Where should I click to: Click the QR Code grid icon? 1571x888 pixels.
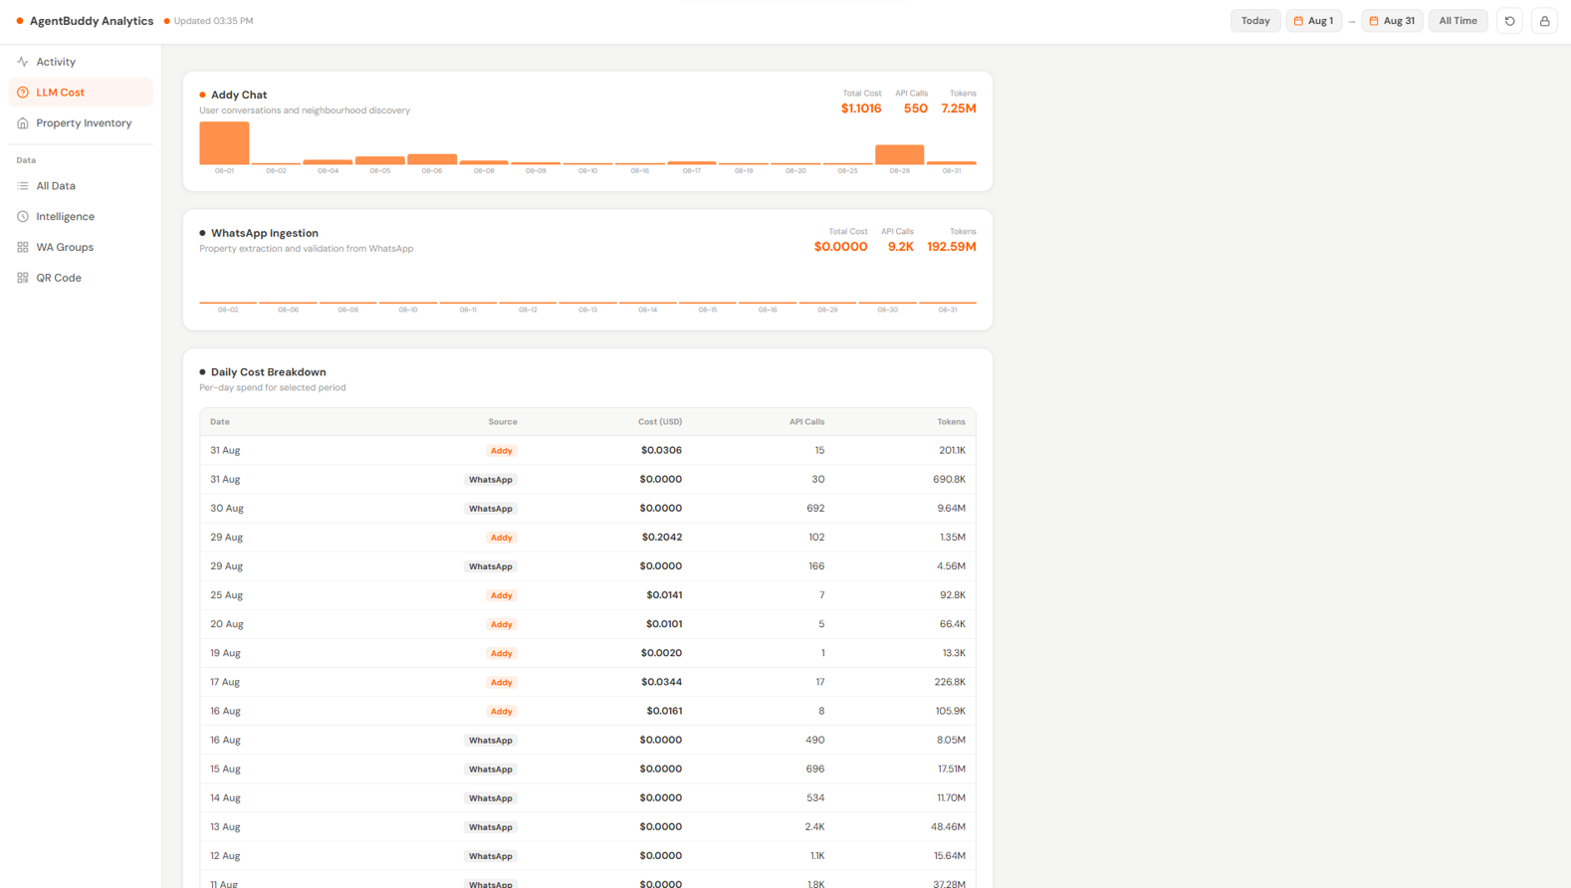pyautogui.click(x=23, y=278)
